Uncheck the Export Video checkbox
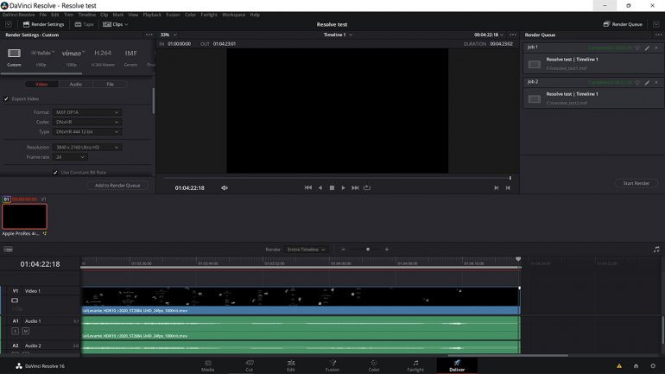Image resolution: width=665 pixels, height=374 pixels. [6, 98]
